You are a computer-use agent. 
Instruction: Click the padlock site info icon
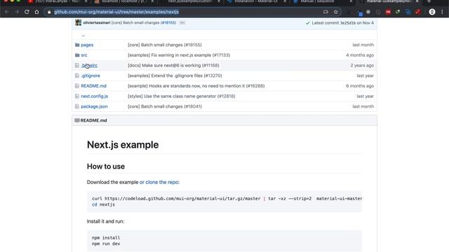[49, 12]
